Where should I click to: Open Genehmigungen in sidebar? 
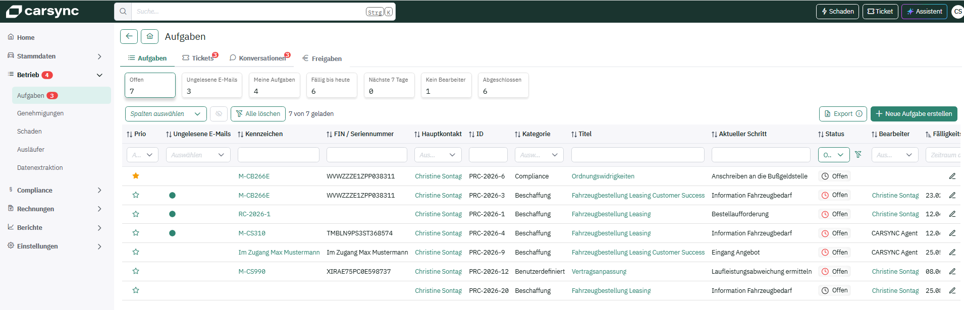(x=40, y=113)
